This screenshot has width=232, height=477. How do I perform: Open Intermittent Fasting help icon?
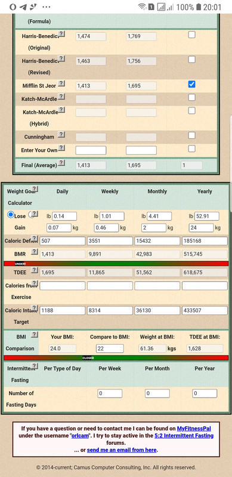[x=35, y=366]
